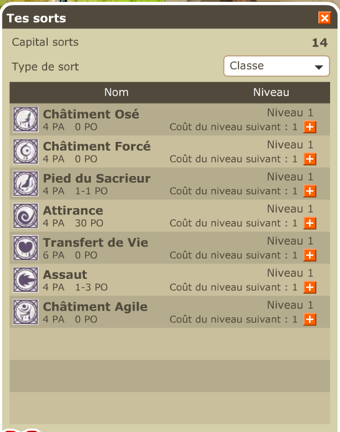This screenshot has width=340, height=432.
Task: Click the dropdown arrow next to Classe
Action: click(319, 67)
